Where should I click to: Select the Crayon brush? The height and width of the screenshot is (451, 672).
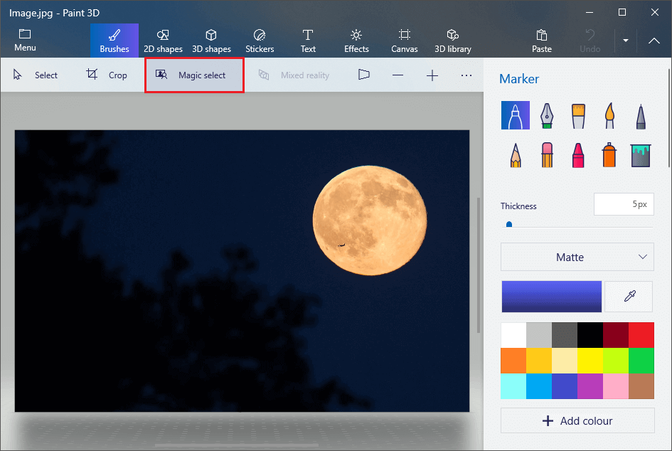(578, 154)
